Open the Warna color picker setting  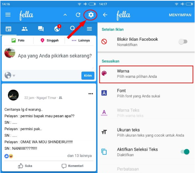point(146,75)
